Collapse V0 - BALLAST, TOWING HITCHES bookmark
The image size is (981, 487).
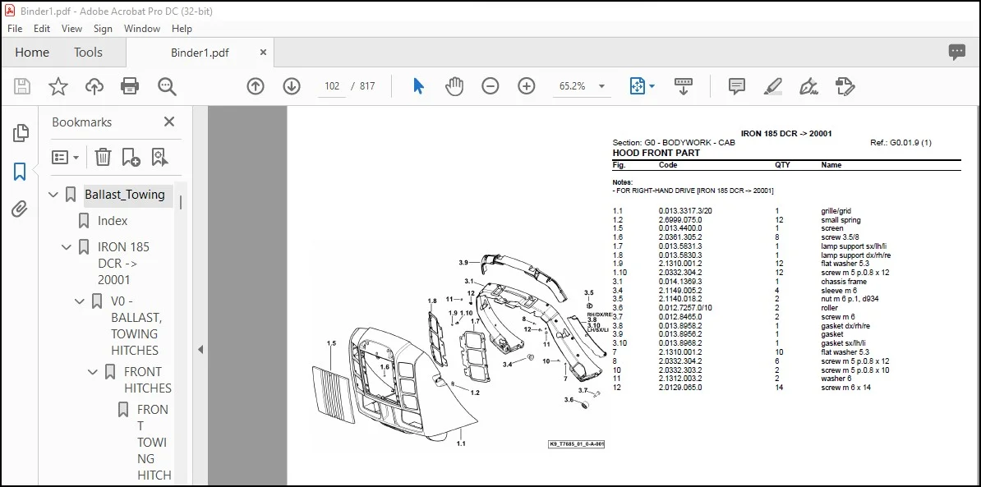(x=80, y=301)
